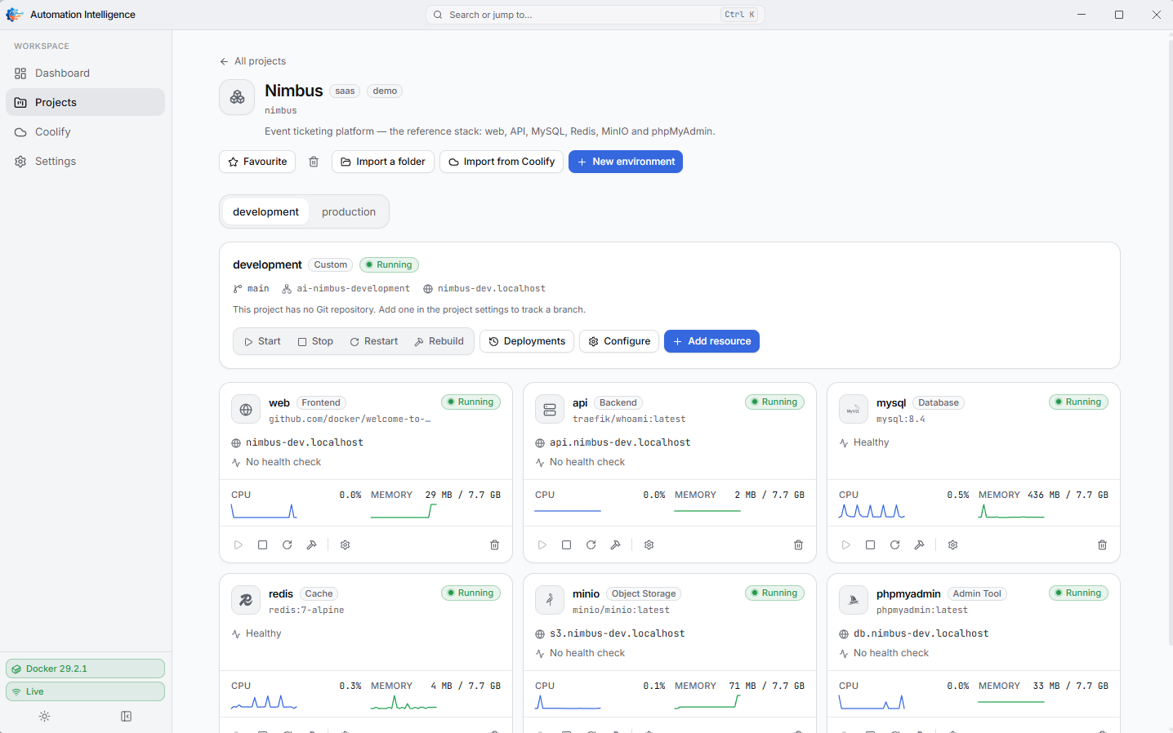
Task: Click the saas project tag
Action: (x=345, y=91)
